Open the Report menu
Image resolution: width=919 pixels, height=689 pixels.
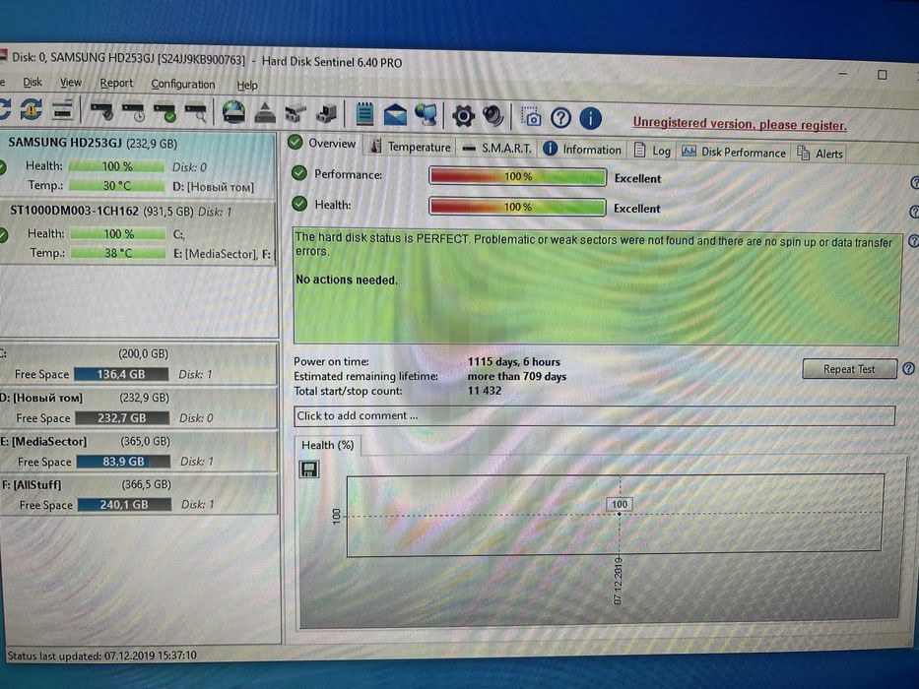tap(116, 84)
